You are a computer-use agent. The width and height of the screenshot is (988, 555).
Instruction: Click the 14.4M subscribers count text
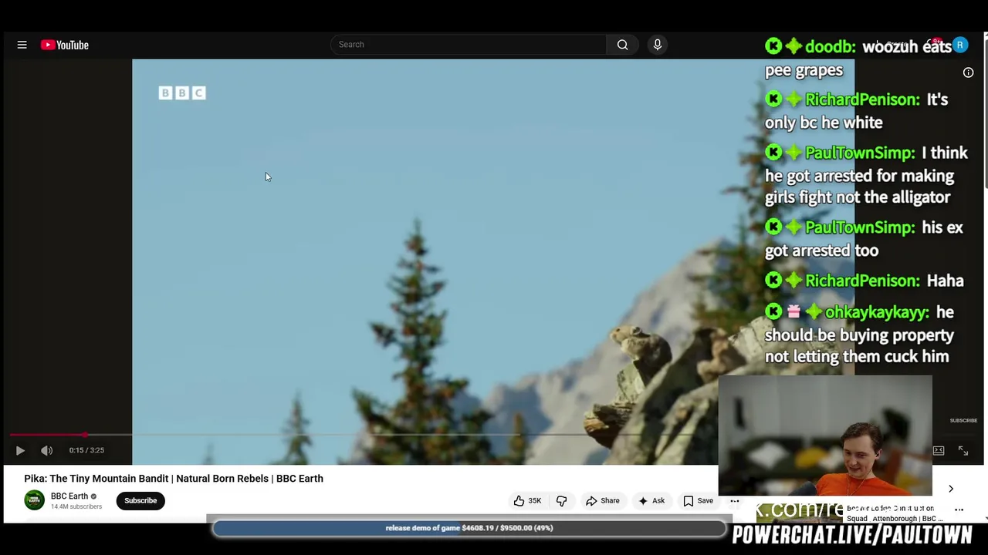click(76, 507)
